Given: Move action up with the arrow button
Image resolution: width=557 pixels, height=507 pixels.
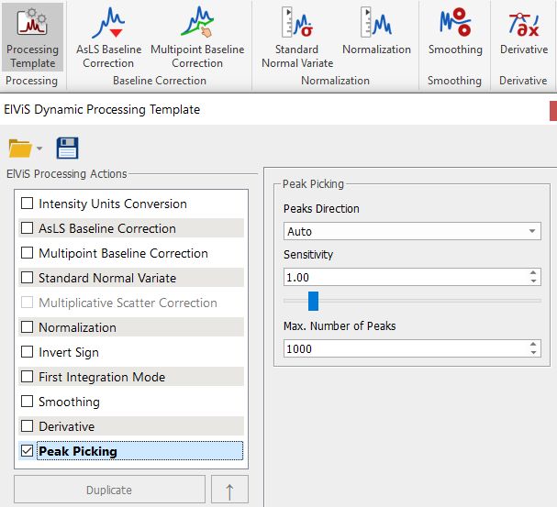Looking at the screenshot, I should point(229,490).
